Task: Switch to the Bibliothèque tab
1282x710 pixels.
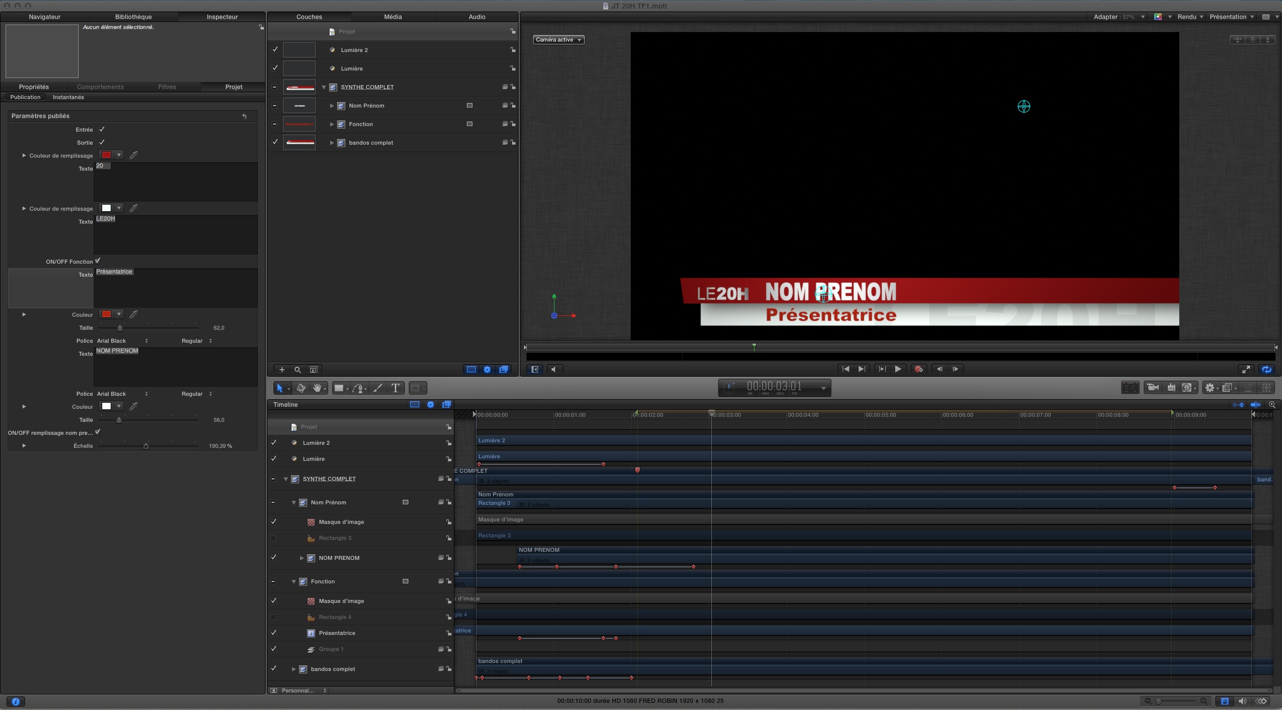Action: point(133,17)
